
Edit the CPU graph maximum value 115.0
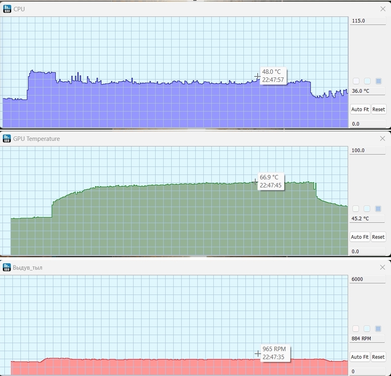[368, 21]
